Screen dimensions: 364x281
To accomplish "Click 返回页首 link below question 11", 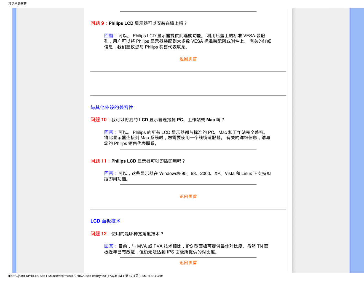I will pyautogui.click(x=188, y=196).
